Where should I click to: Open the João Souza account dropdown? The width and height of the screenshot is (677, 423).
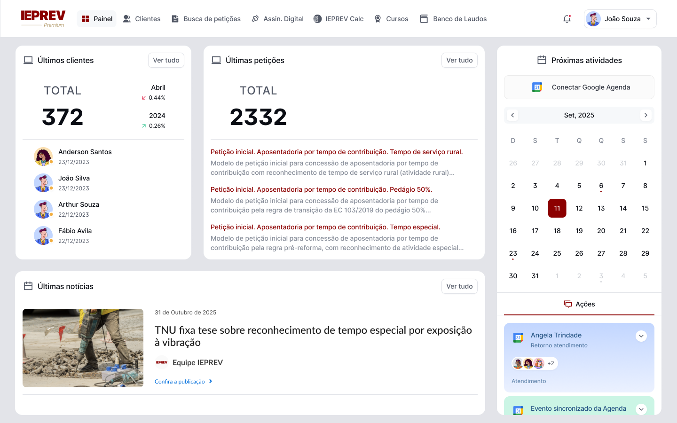pos(620,18)
